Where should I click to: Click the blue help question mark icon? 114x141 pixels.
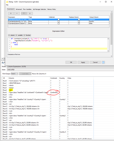(103, 62)
